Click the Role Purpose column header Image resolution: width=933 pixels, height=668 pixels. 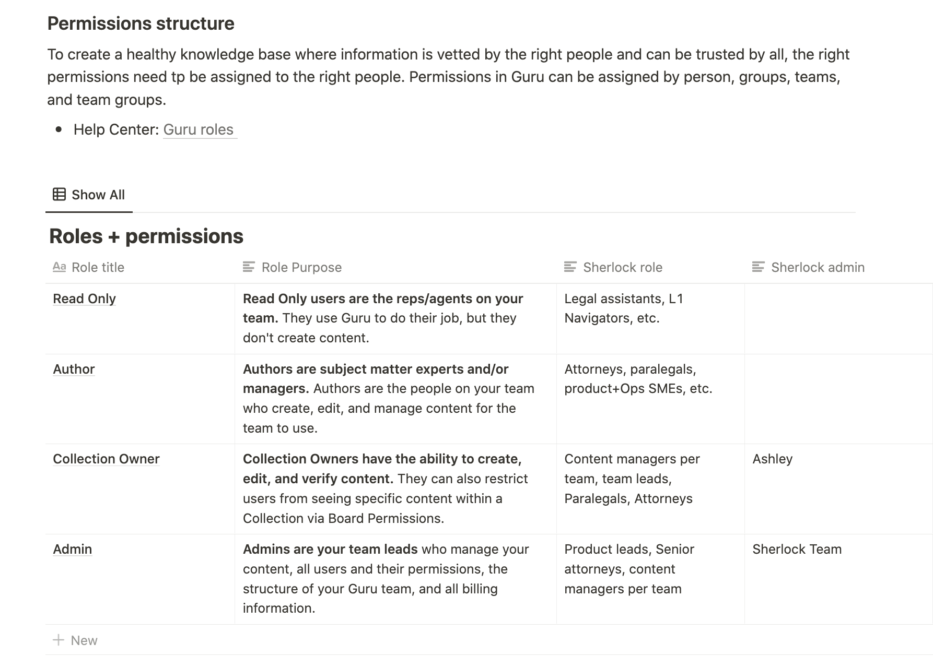tap(395, 267)
